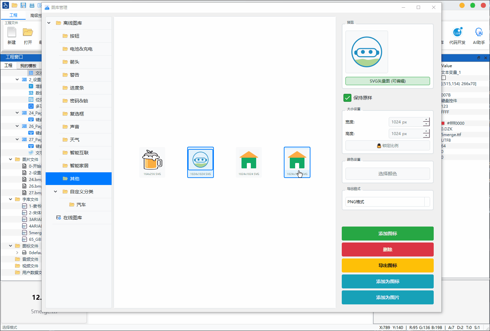Image resolution: width=490 pixels, height=331 pixels.
Task: Collapse the 26_Page node in project tree
Action: [17, 126]
